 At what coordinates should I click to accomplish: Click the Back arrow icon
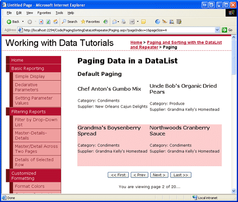9,22
